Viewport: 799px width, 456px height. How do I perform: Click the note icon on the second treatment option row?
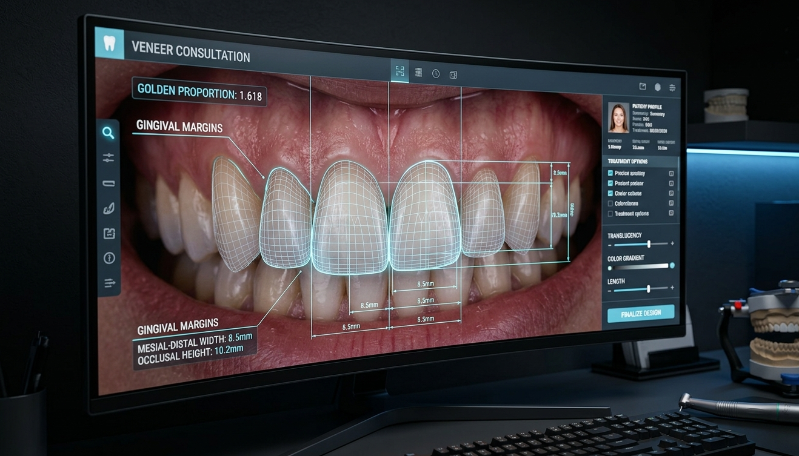(x=671, y=183)
